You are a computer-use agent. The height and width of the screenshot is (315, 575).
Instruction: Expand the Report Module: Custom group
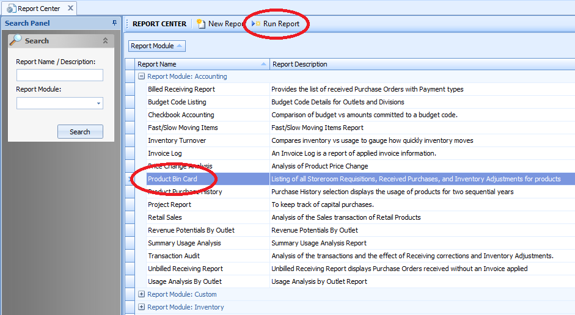coord(141,294)
